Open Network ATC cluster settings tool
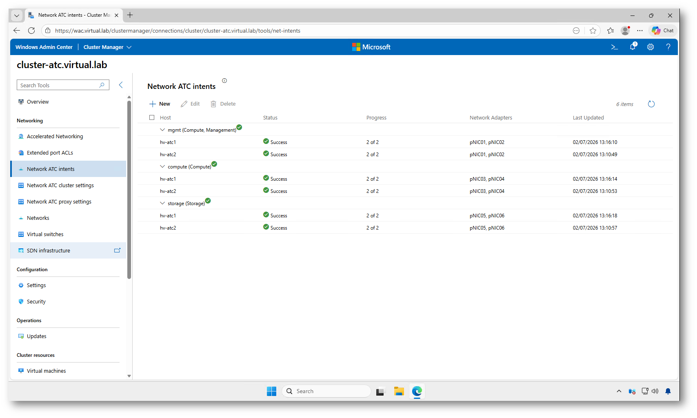This screenshot has height=418, width=697. click(x=60, y=185)
